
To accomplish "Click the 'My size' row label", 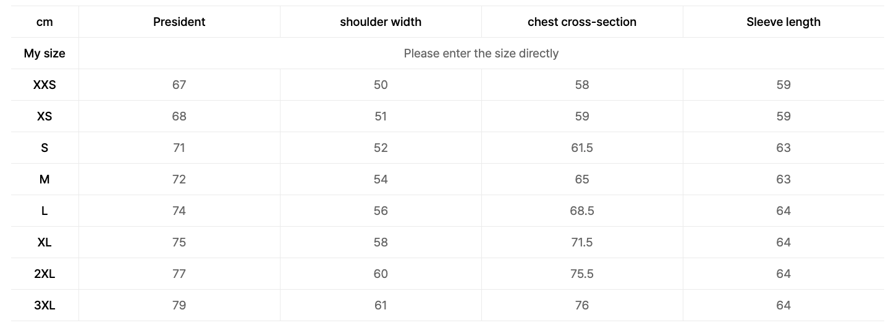I will [x=44, y=54].
